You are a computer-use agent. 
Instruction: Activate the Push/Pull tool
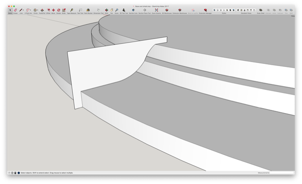click(x=42, y=10)
